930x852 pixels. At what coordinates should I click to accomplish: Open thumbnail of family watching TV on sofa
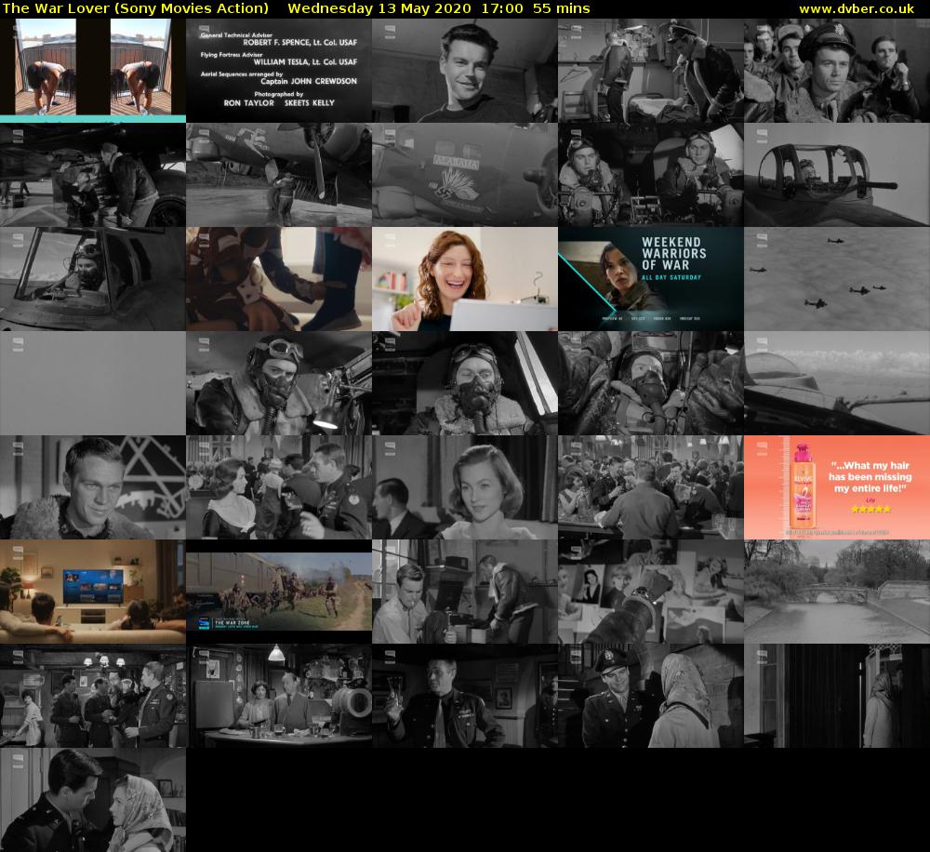(x=92, y=592)
